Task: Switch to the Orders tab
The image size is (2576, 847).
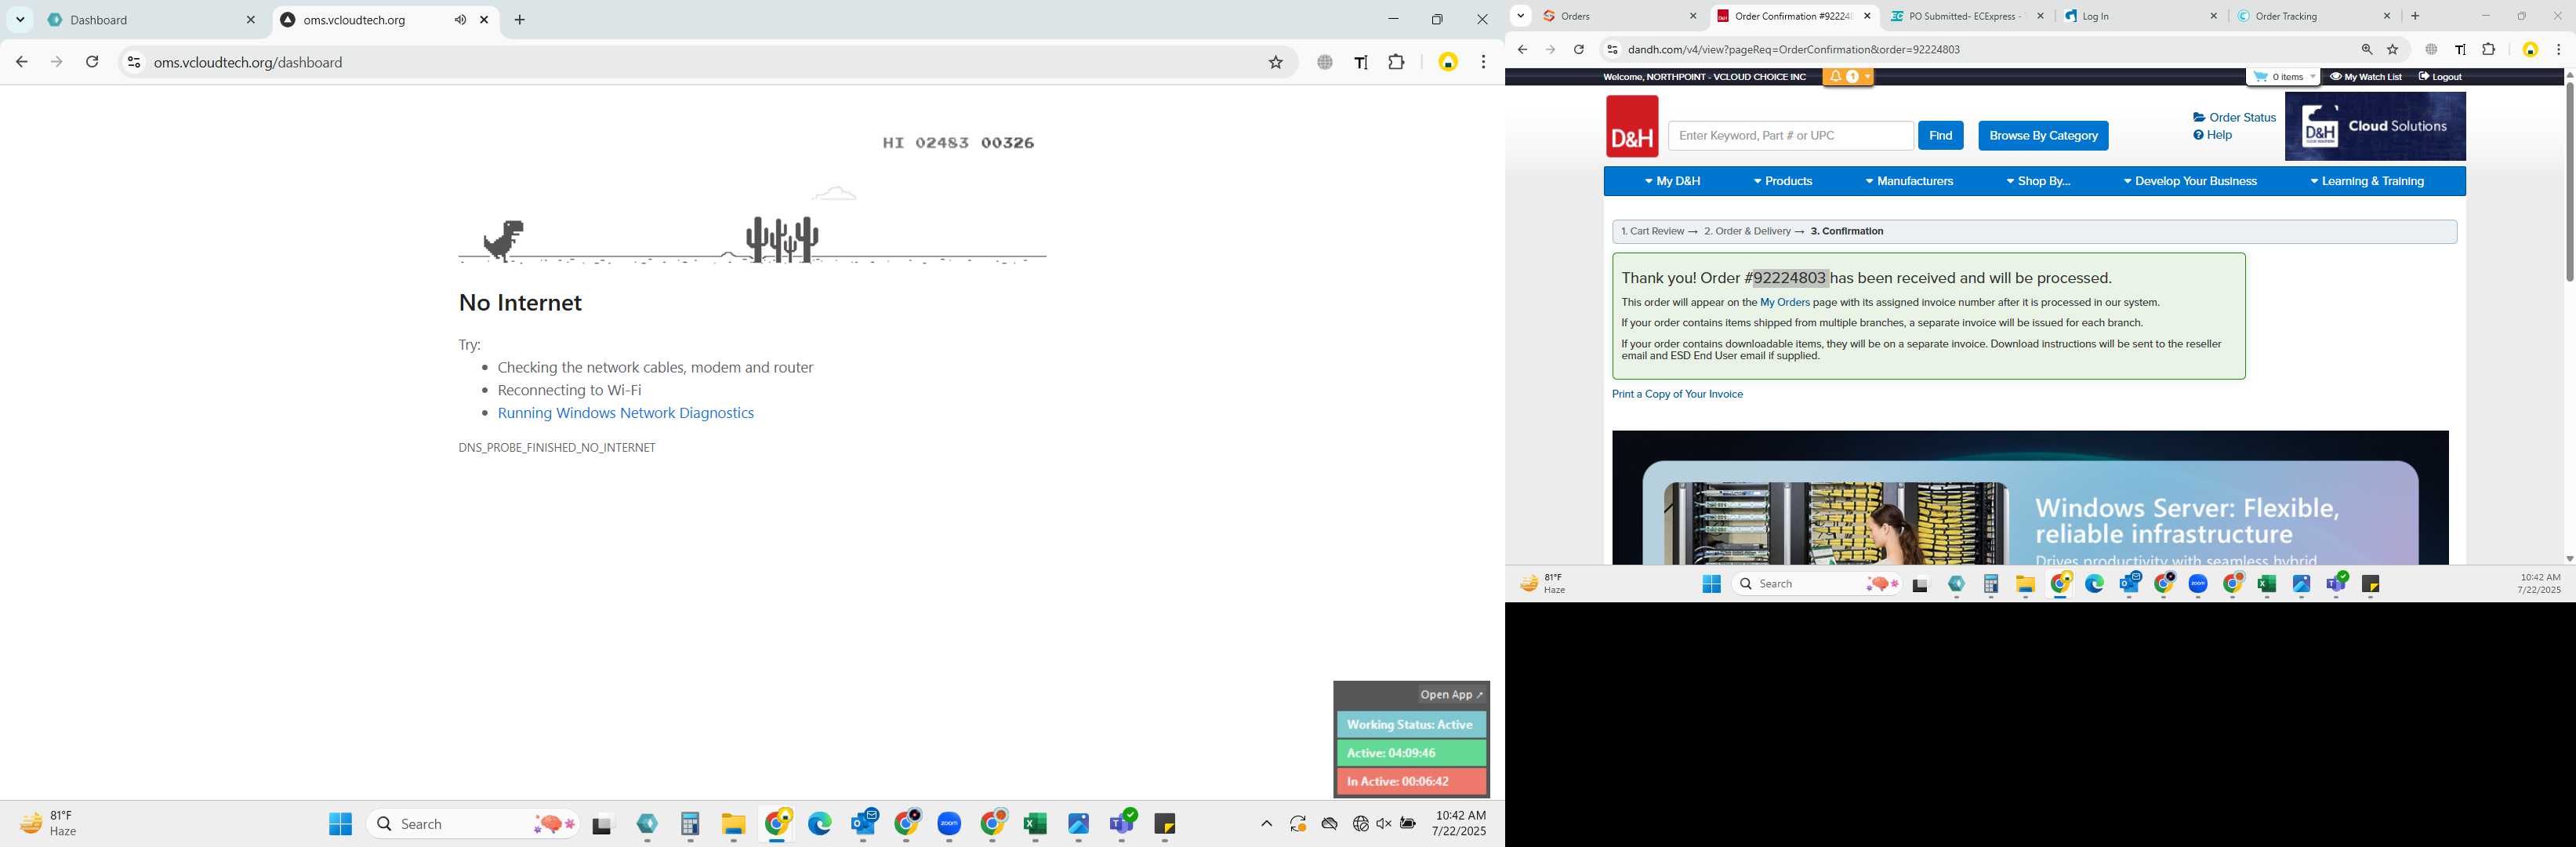Action: click(1620, 16)
